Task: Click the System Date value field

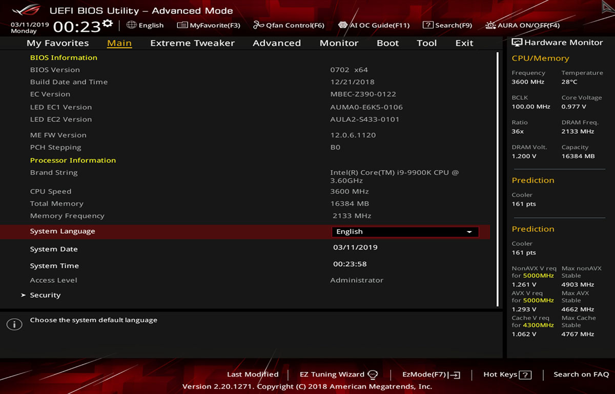Action: pos(355,247)
